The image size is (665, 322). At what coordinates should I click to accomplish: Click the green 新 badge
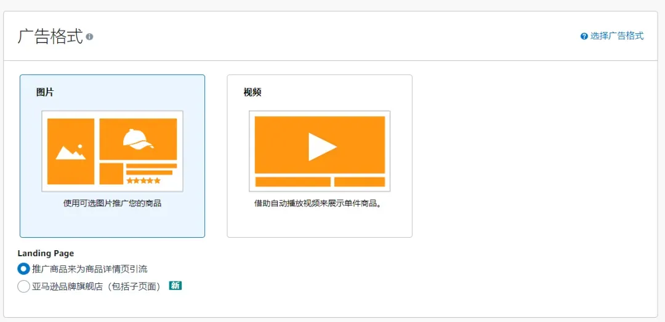(x=175, y=286)
